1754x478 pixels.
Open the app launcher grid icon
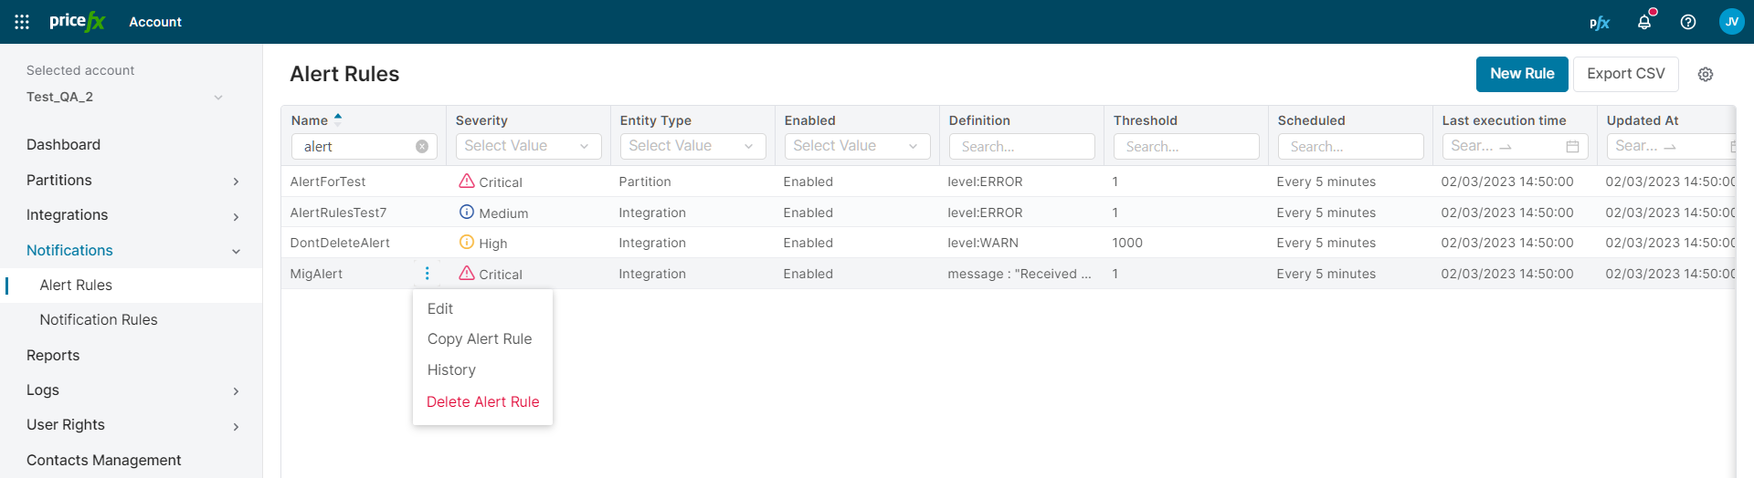click(x=22, y=22)
